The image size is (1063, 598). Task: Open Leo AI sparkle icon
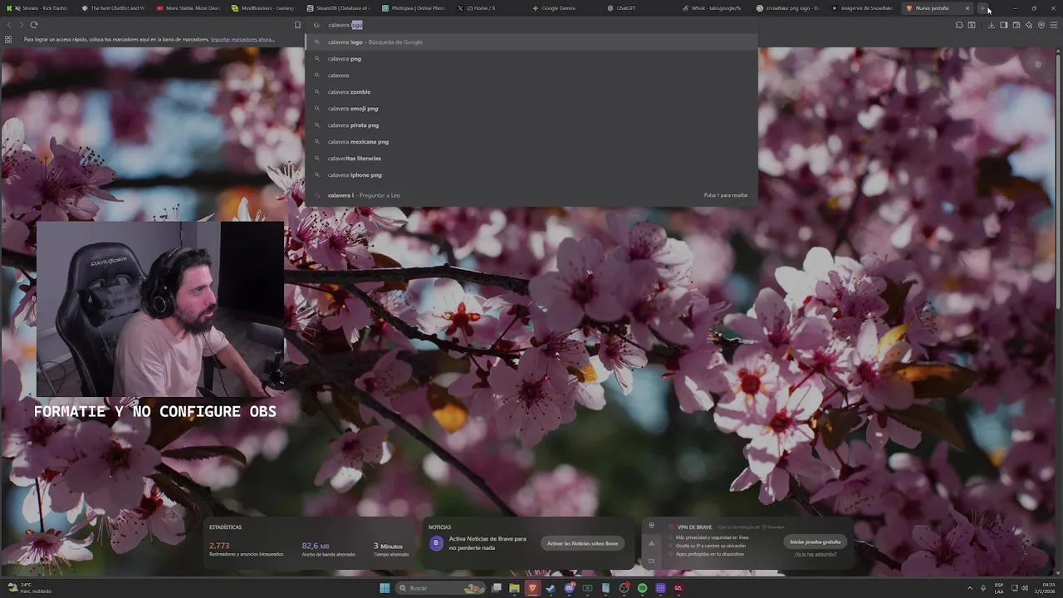pos(1029,25)
